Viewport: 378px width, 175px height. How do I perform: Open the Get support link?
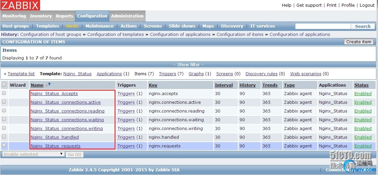[309, 5]
